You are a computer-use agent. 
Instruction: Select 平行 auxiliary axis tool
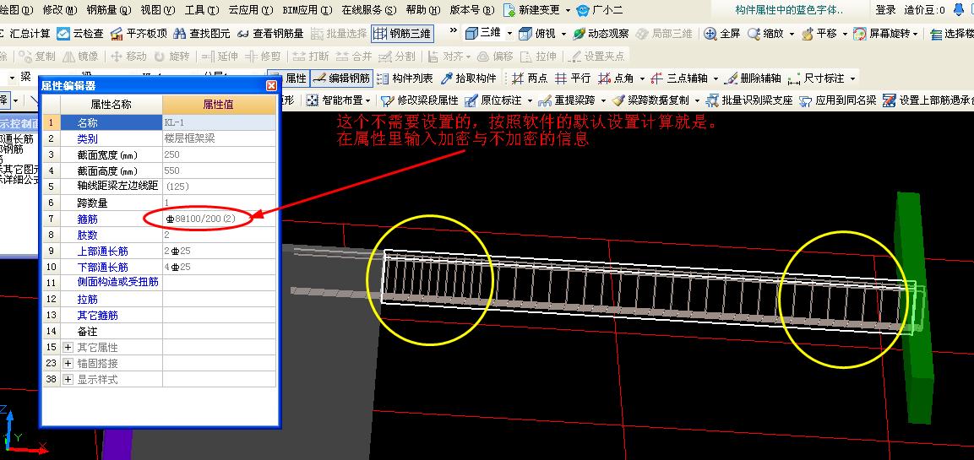tap(573, 78)
